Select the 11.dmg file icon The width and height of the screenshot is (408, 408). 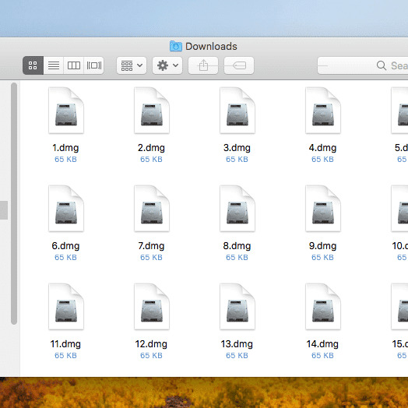click(66, 307)
